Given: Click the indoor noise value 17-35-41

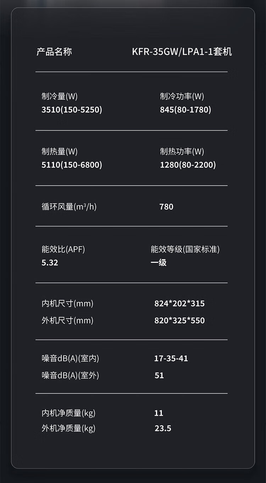Looking at the screenshot, I should [171, 359].
